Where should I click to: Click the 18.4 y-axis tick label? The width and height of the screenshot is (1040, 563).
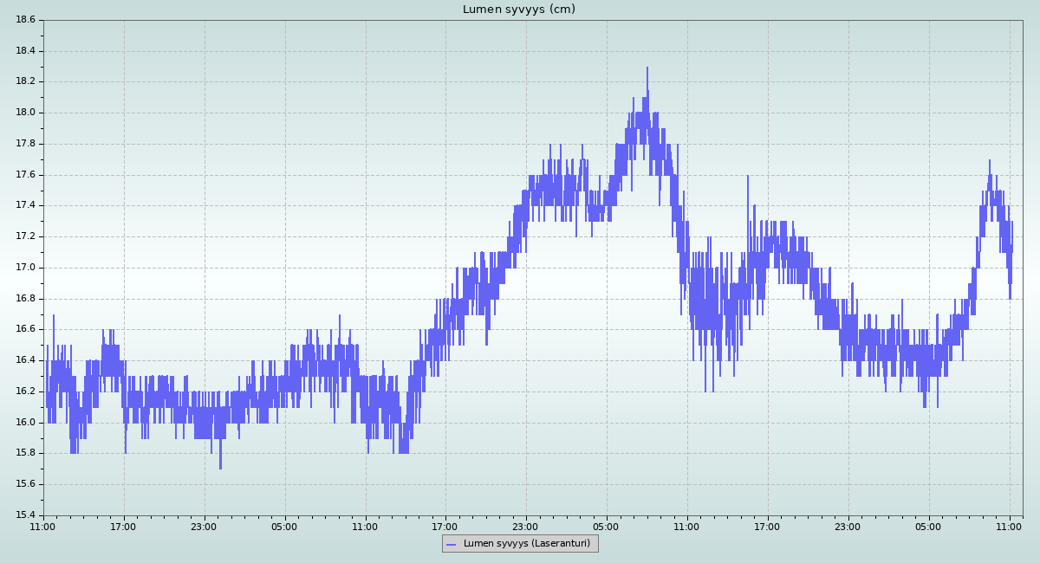tap(25, 51)
